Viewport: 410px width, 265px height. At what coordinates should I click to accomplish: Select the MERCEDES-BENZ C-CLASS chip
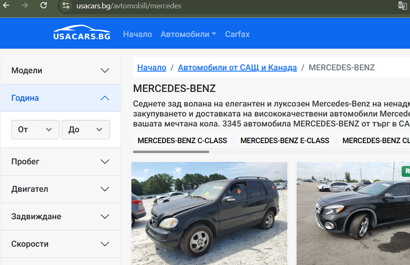(182, 141)
